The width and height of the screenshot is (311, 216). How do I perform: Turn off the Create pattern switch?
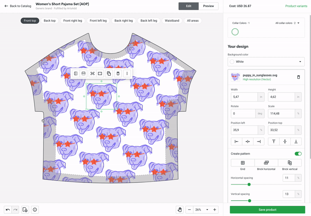point(298,154)
